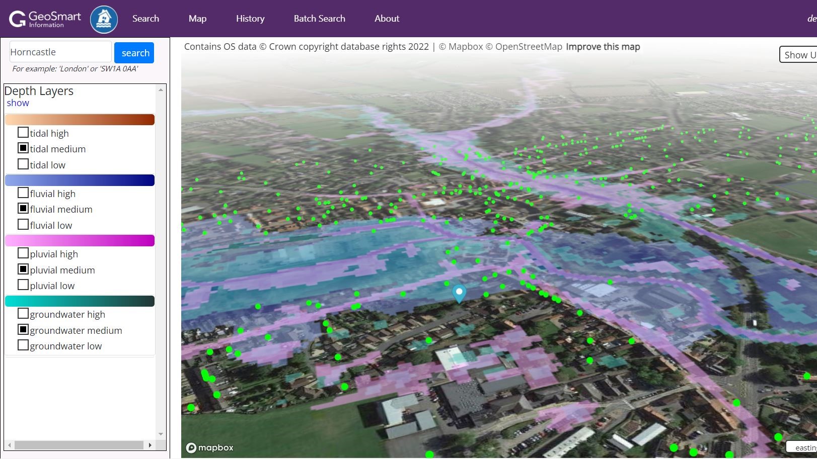Click the Depth Layers show link

point(18,103)
